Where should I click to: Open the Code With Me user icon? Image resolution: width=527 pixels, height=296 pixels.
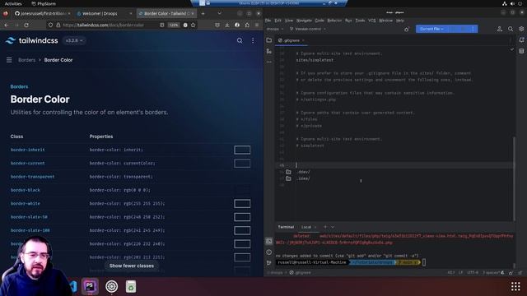click(x=500, y=29)
